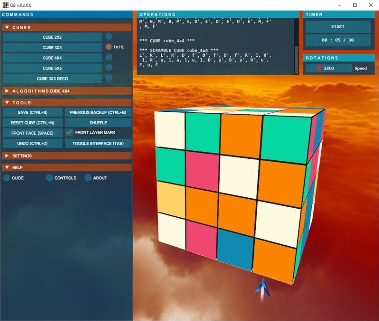Toggle the FRONT LAYER MARK checkbox
Viewport: 379px width, 321px height.
coord(69,133)
